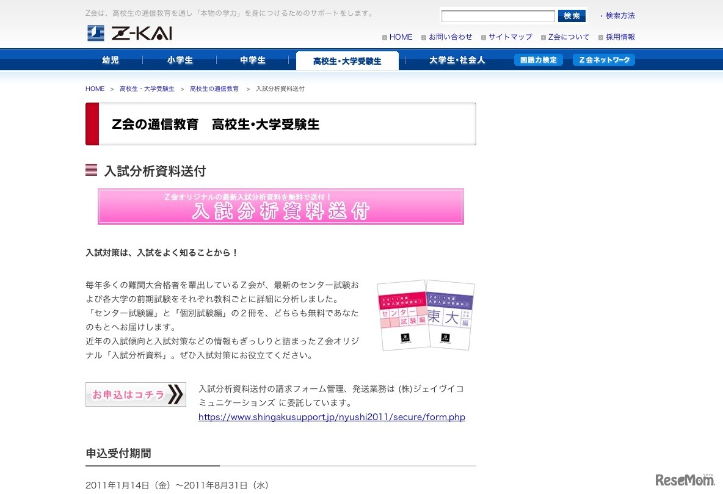Click the 国語力検定 button
723x494 pixels.
[538, 59]
